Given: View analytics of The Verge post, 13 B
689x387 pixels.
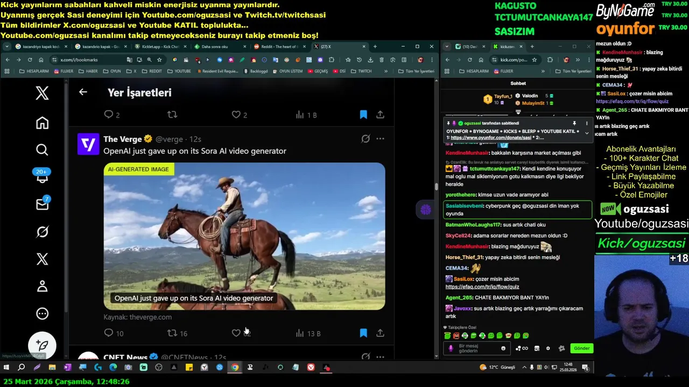Looking at the screenshot, I should [308, 333].
